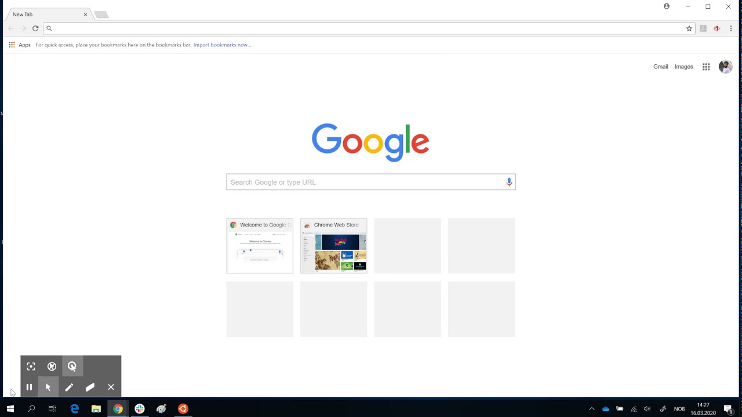Open the red extension icon in the toolbar
This screenshot has width=742, height=417.
(x=717, y=28)
